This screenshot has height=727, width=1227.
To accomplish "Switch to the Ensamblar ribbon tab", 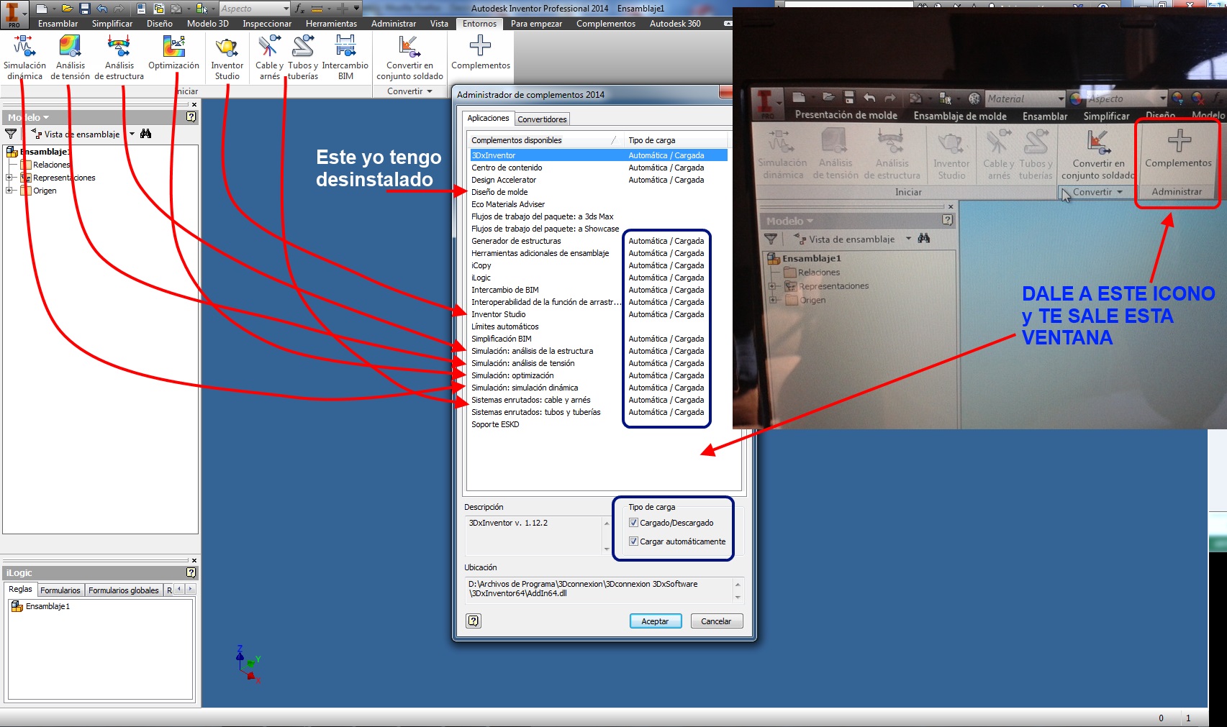I will point(58,24).
